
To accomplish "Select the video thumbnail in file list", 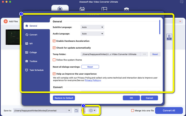I will coord(13,37).
